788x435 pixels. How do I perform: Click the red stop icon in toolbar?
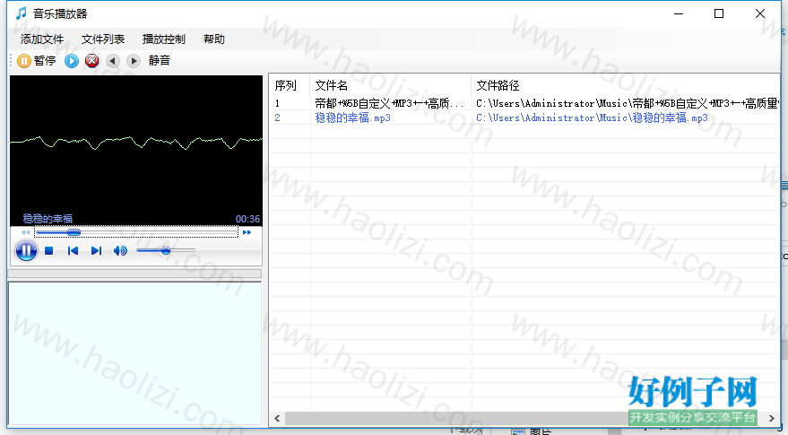92,61
